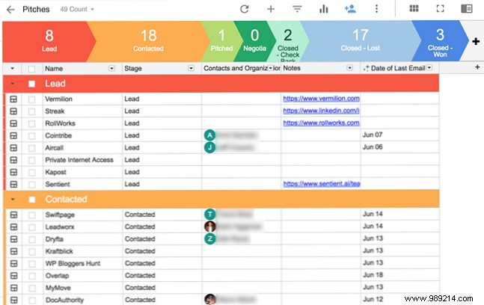Open Cointribe row detail icon
The width and height of the screenshot is (484, 305).
pos(13,135)
